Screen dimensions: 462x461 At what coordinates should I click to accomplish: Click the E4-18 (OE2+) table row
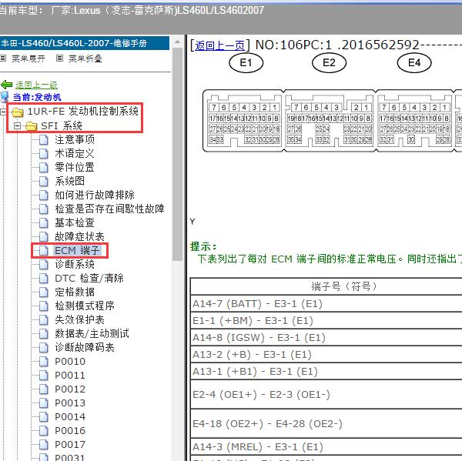tap(326, 423)
